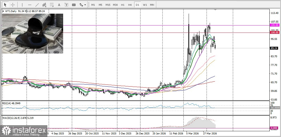Activate the crosshair tool

(x=13, y=5)
